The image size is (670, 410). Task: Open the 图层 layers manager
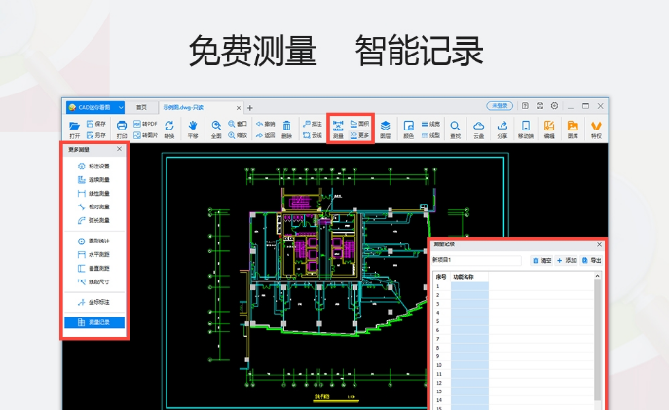click(385, 130)
